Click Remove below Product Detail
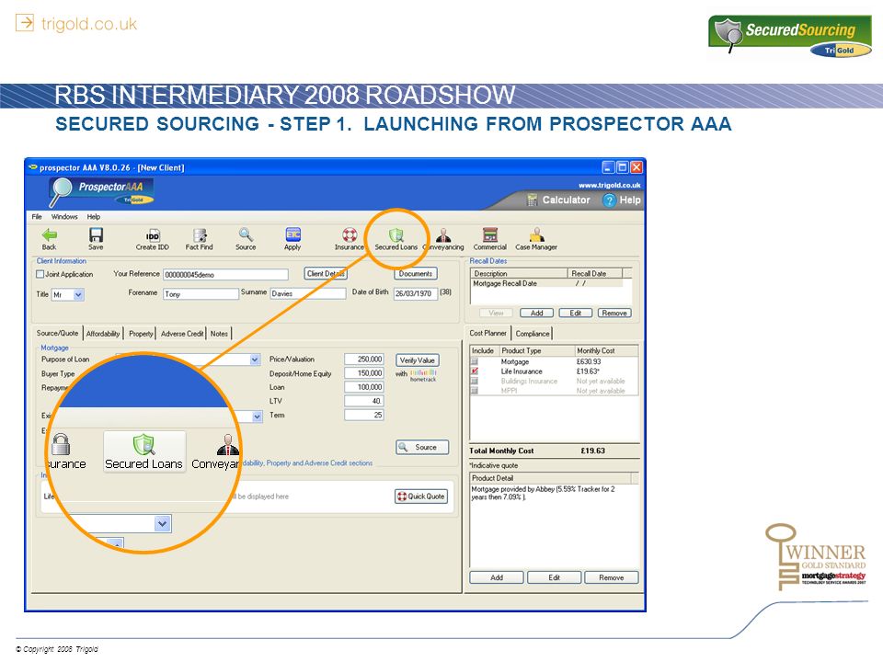883x662 pixels. (612, 577)
